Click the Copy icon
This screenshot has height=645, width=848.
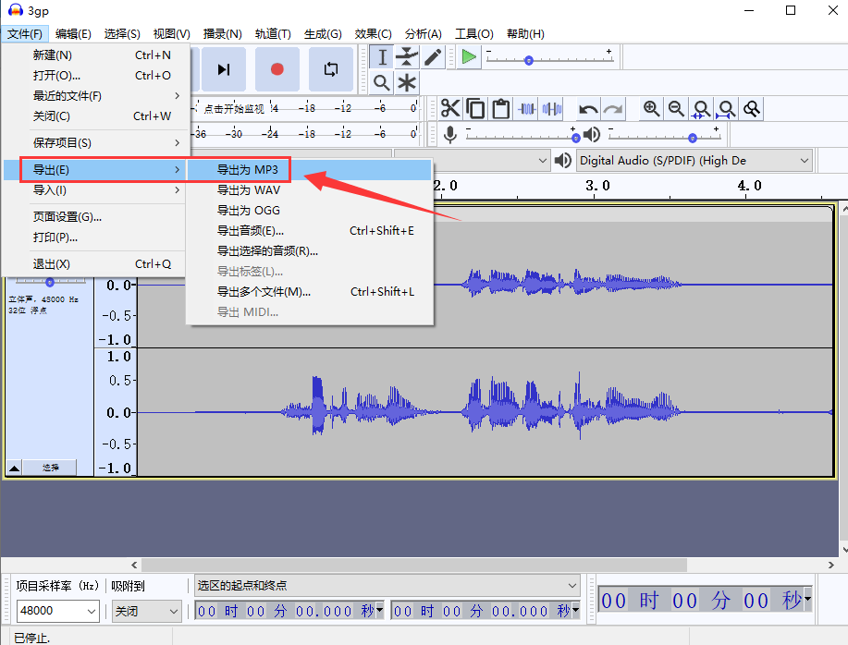click(474, 108)
